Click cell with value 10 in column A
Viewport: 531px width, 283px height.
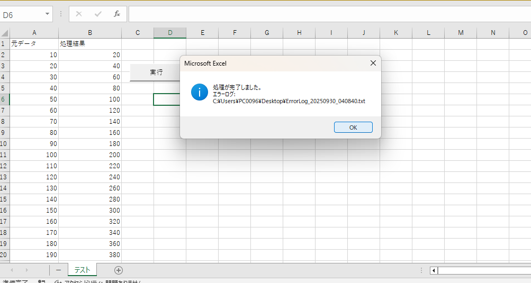[34, 55]
